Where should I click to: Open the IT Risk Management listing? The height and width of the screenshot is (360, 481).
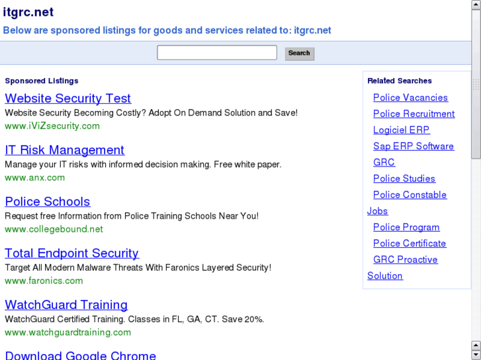[64, 150]
